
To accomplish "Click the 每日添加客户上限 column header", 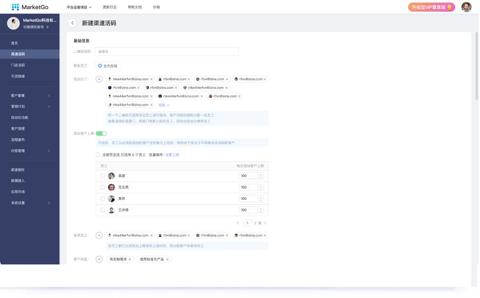I will pyautogui.click(x=250, y=166).
